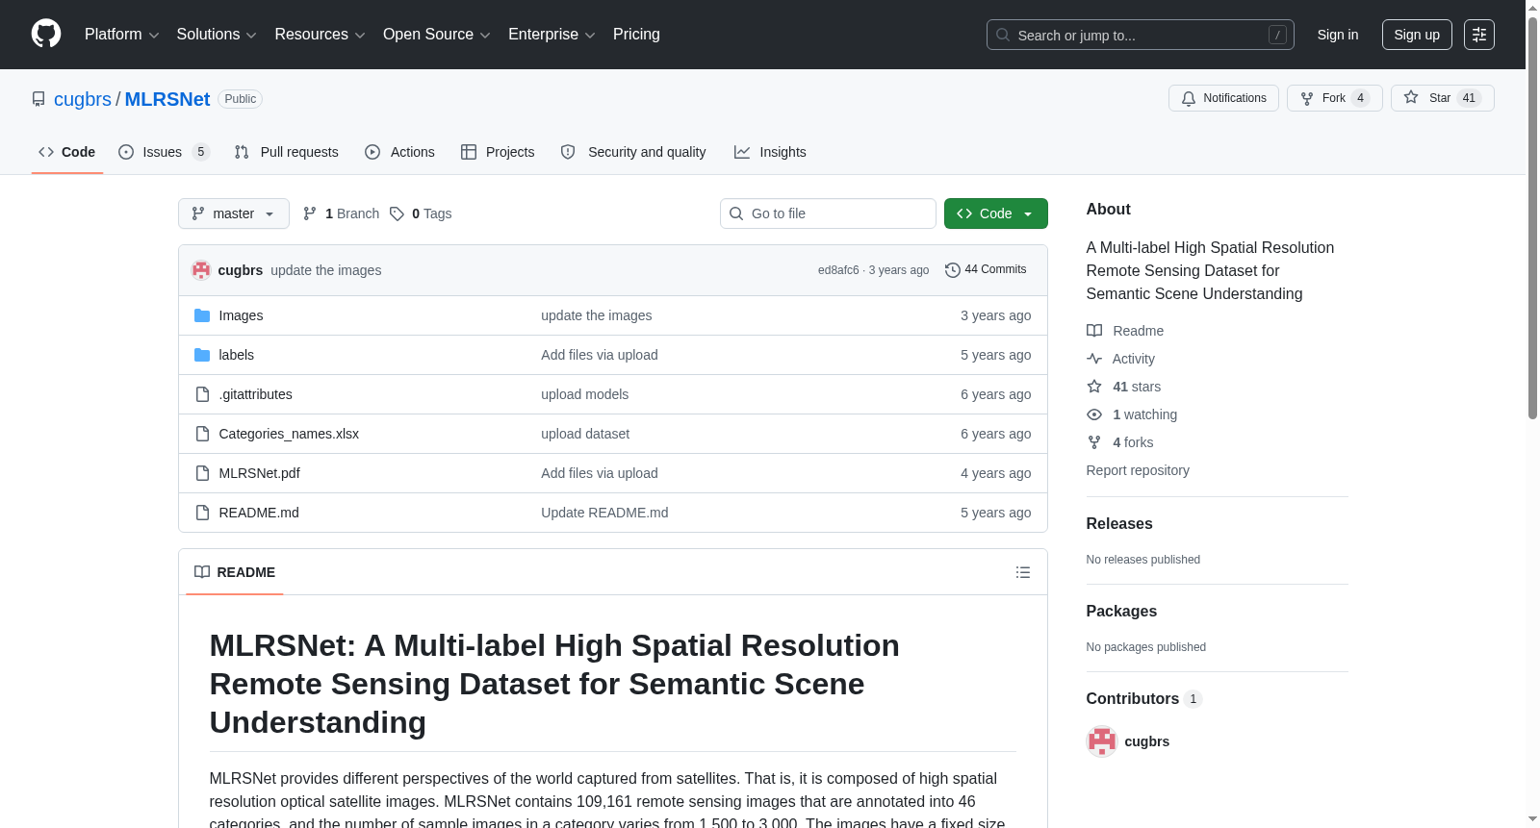Open the README outline list icon
This screenshot has width=1540, height=828.
pos(1023,572)
